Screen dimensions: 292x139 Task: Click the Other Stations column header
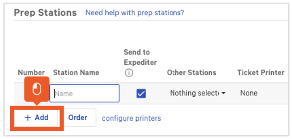click(192, 72)
